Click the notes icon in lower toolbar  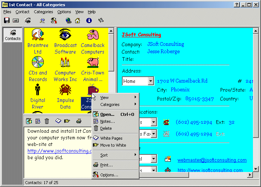point(38,121)
